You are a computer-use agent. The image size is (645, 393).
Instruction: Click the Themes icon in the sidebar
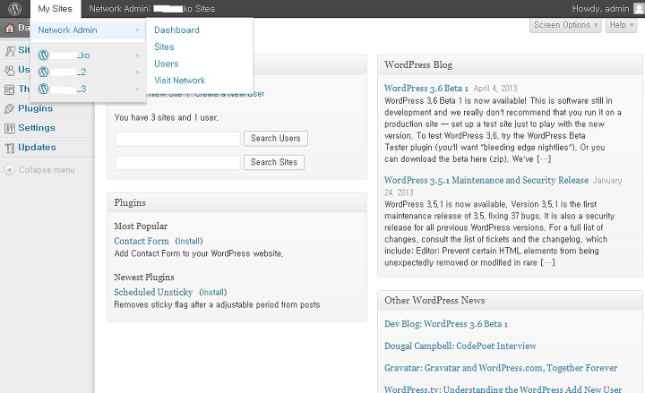[10, 90]
